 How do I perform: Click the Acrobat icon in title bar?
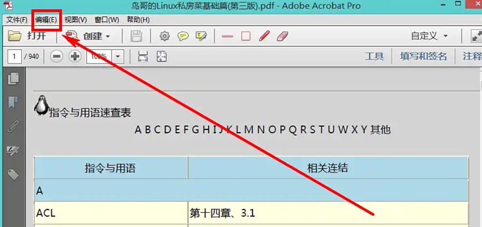click(x=8, y=5)
